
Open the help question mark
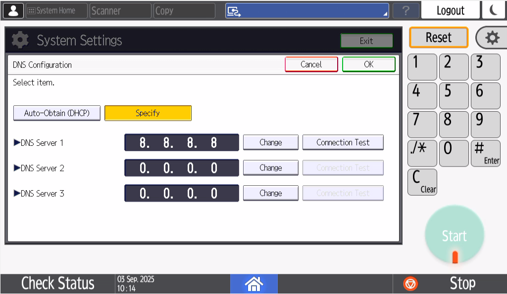tap(406, 11)
